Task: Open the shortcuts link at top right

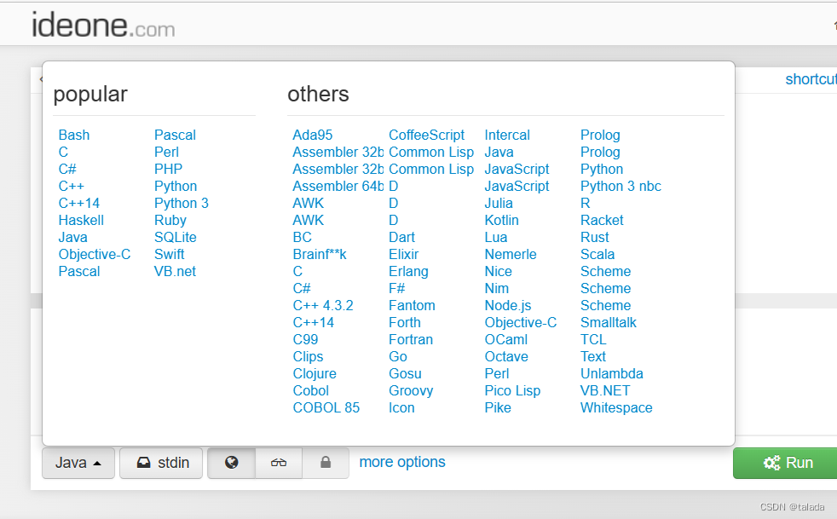Action: click(811, 79)
